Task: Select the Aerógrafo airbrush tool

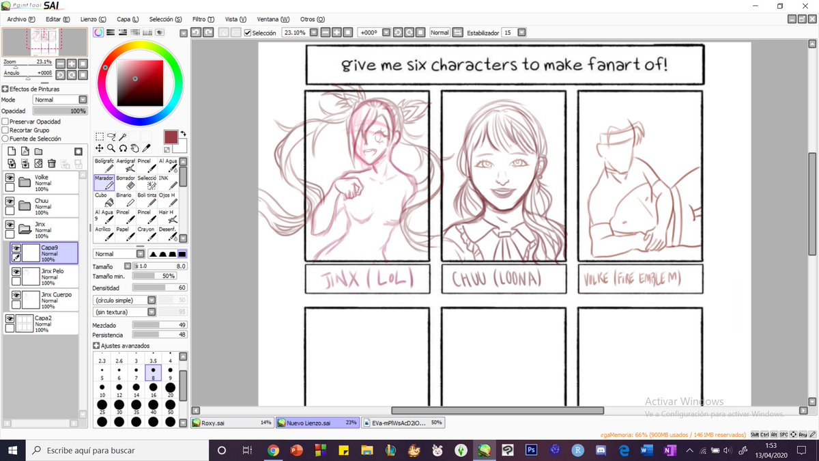Action: [125, 165]
